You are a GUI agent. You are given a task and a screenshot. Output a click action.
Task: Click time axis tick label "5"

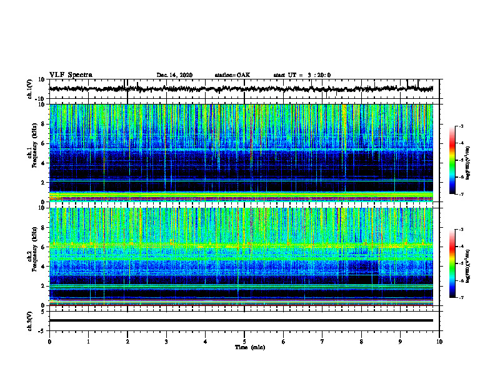point(244,342)
